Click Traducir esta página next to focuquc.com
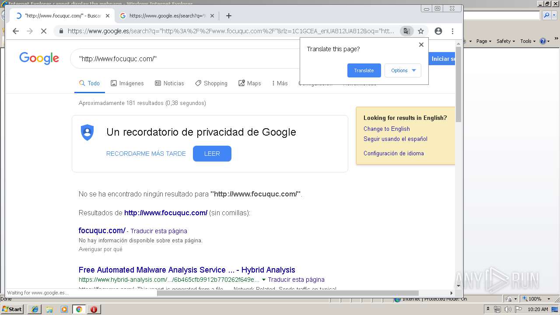The image size is (560, 315). (159, 231)
